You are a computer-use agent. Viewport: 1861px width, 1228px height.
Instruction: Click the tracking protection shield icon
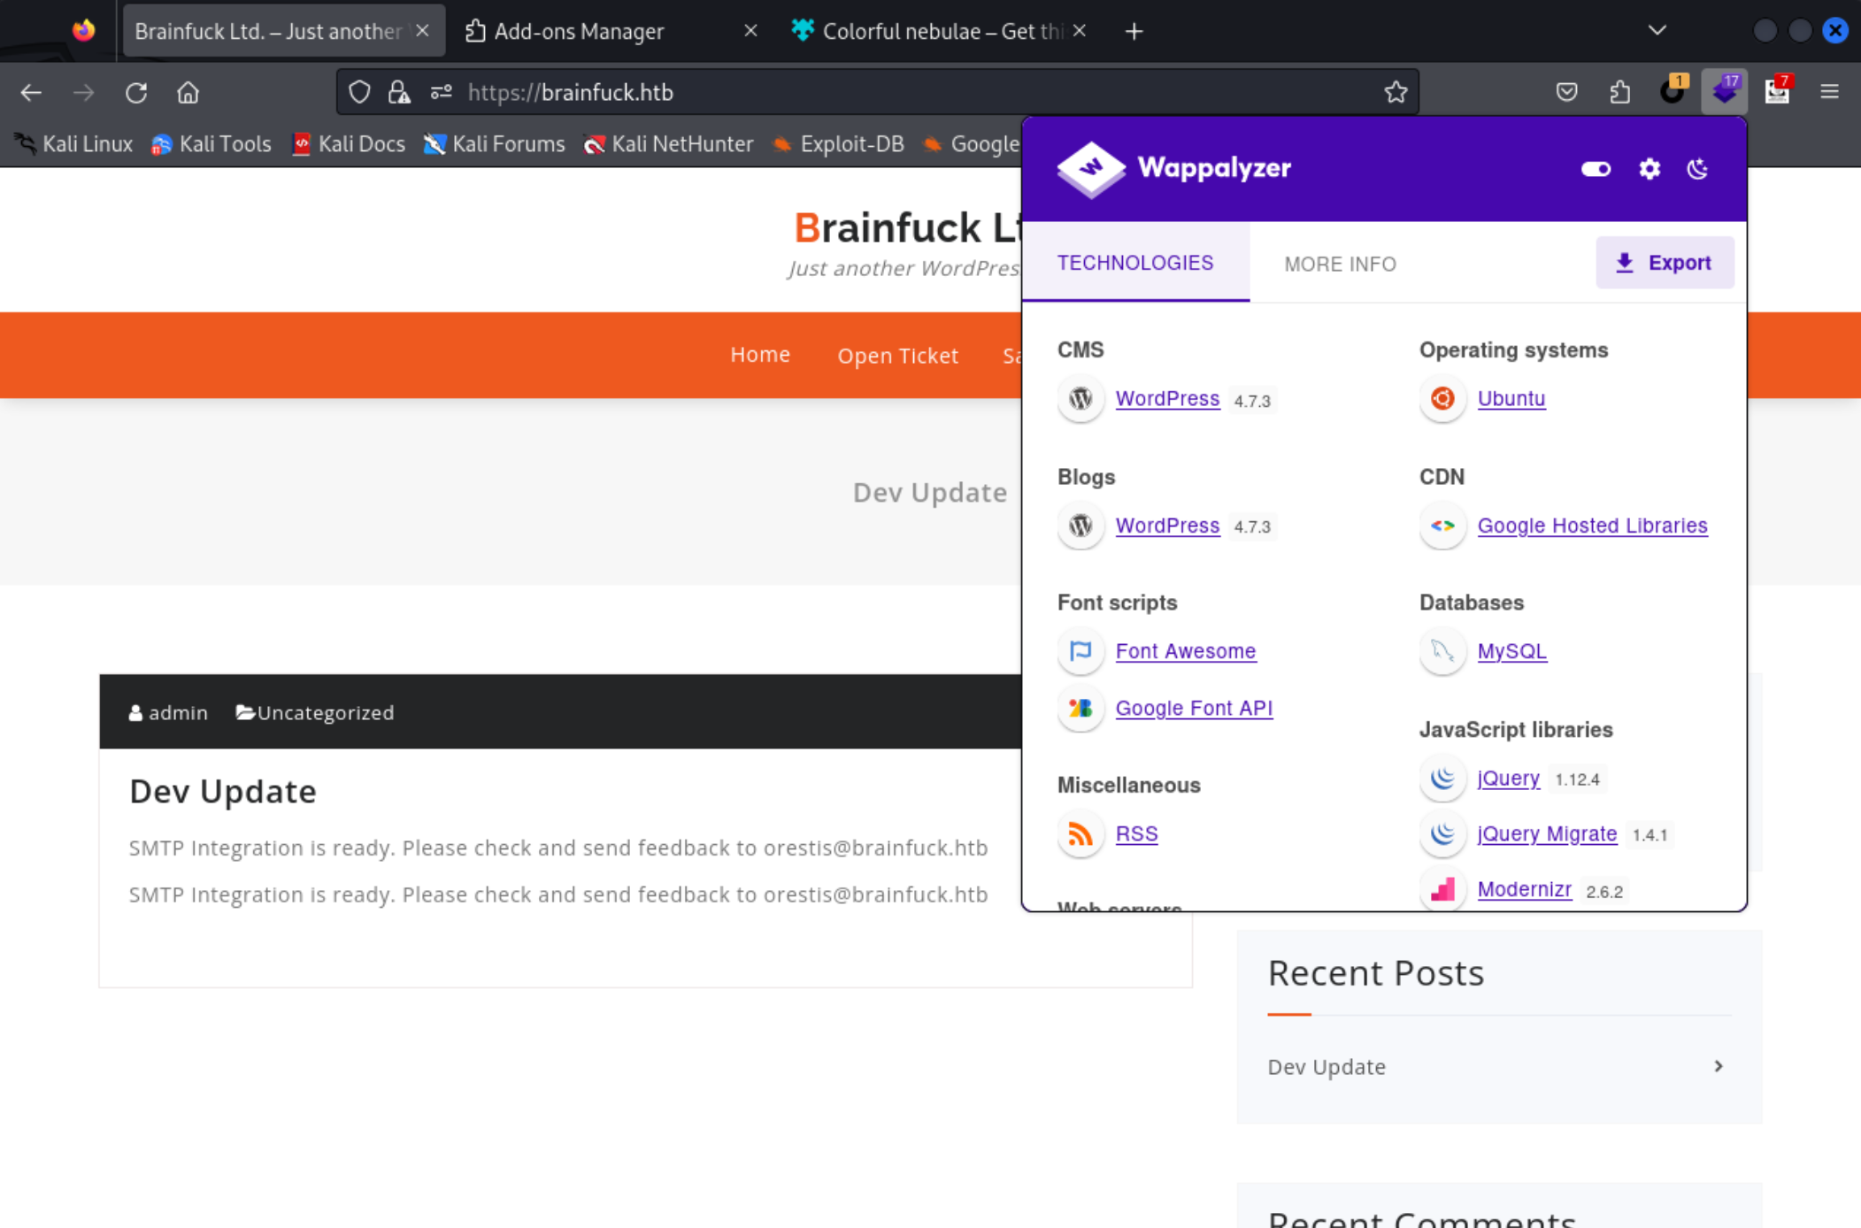[x=358, y=92]
